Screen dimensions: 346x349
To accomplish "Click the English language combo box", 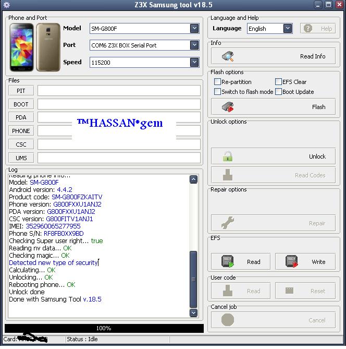I will [x=270, y=29].
